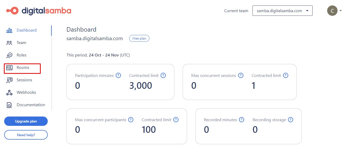Viewport: 350px width, 152px height.
Task: Click the Need help? button
Action: (x=26, y=135)
